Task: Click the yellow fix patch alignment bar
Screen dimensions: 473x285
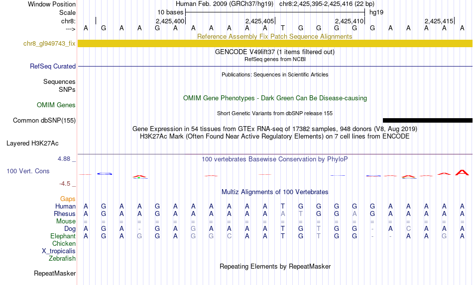Action: (x=275, y=43)
